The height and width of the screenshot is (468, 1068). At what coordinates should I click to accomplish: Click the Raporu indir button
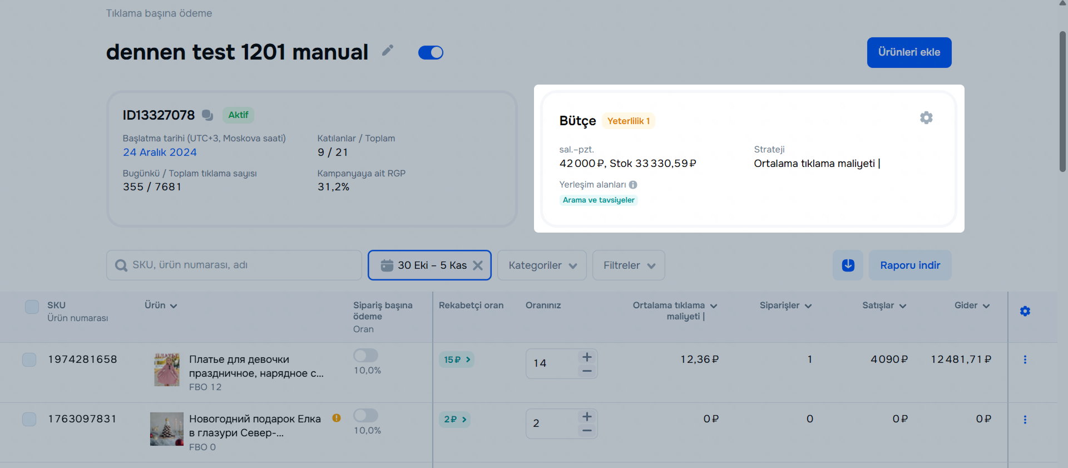click(x=910, y=265)
